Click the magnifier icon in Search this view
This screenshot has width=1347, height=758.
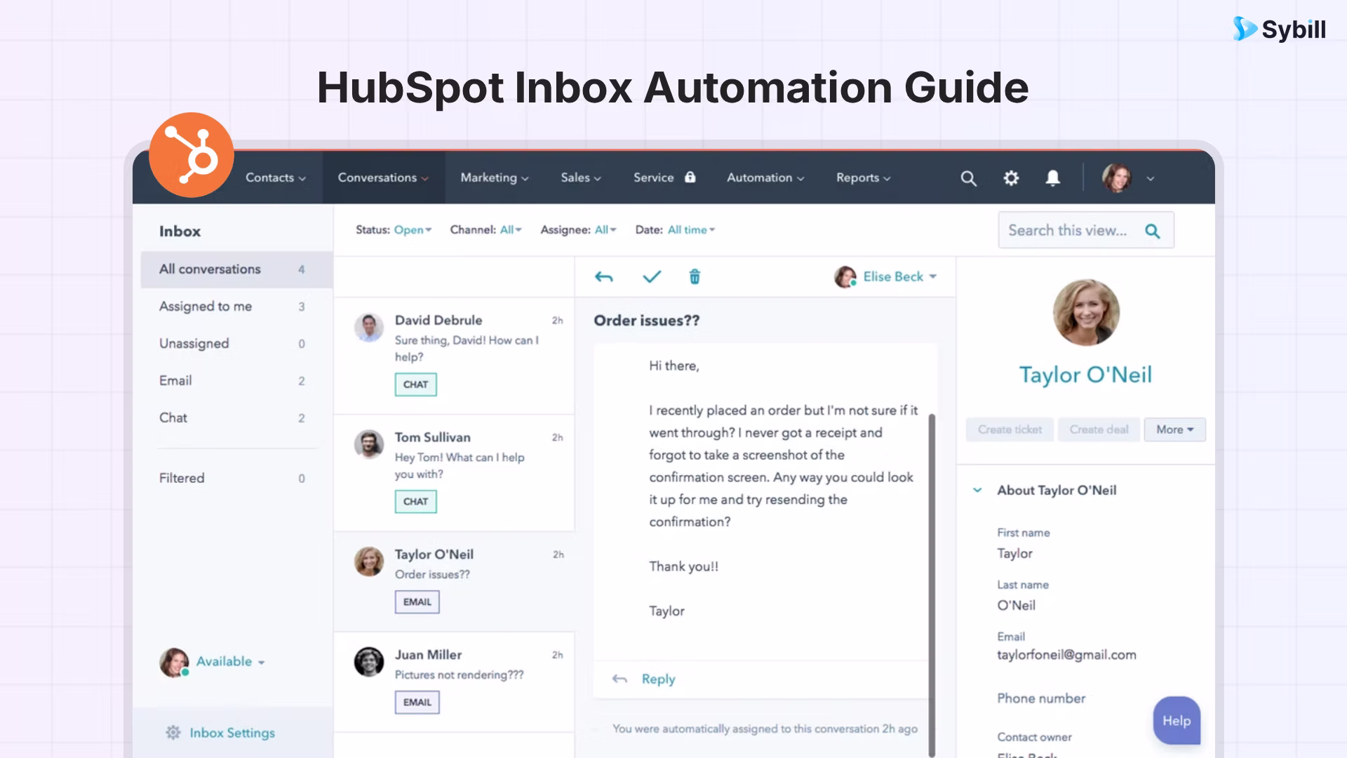click(x=1152, y=231)
